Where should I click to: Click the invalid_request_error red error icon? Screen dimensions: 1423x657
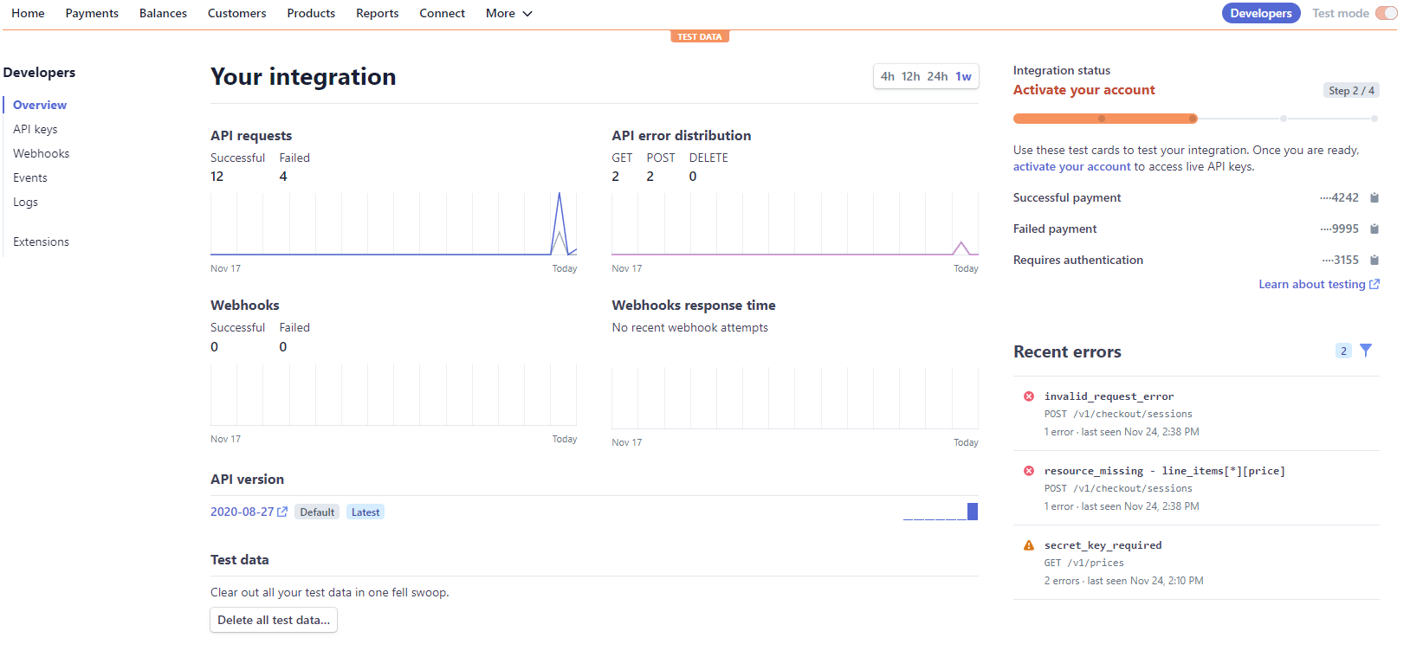1029,396
